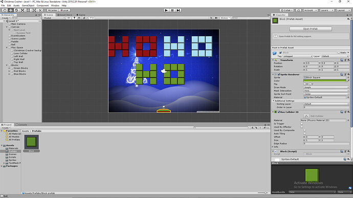
Task: Open the cloud services icon
Action: click(299, 10)
